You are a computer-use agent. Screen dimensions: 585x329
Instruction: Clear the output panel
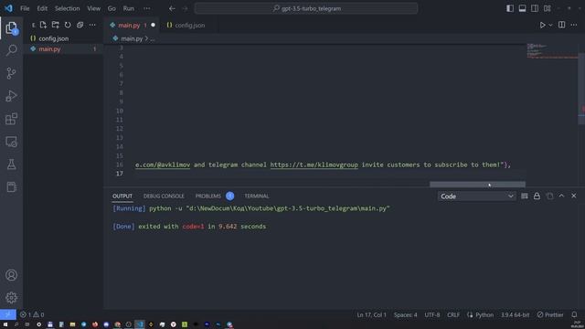click(524, 196)
